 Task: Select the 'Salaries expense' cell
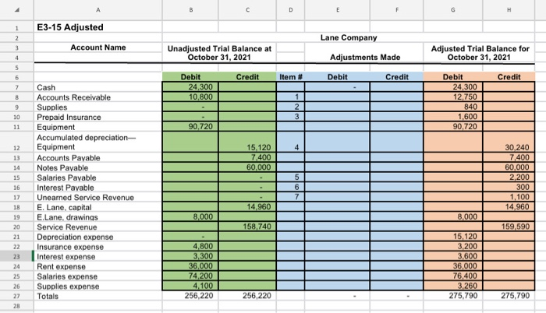pyautogui.click(x=97, y=276)
